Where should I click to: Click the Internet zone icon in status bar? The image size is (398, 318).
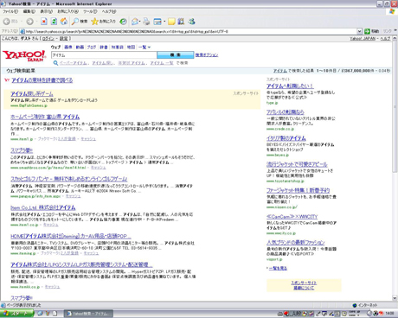click(x=355, y=305)
